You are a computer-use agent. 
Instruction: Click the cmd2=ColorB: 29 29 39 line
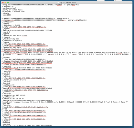12,99
